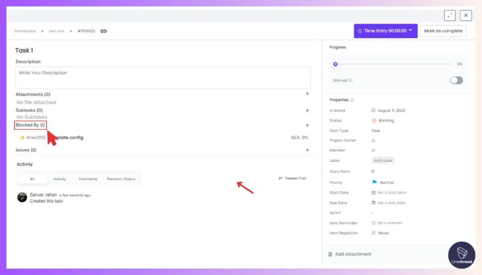Click the Mark as complete button
This screenshot has height=275, width=482.
(443, 31)
